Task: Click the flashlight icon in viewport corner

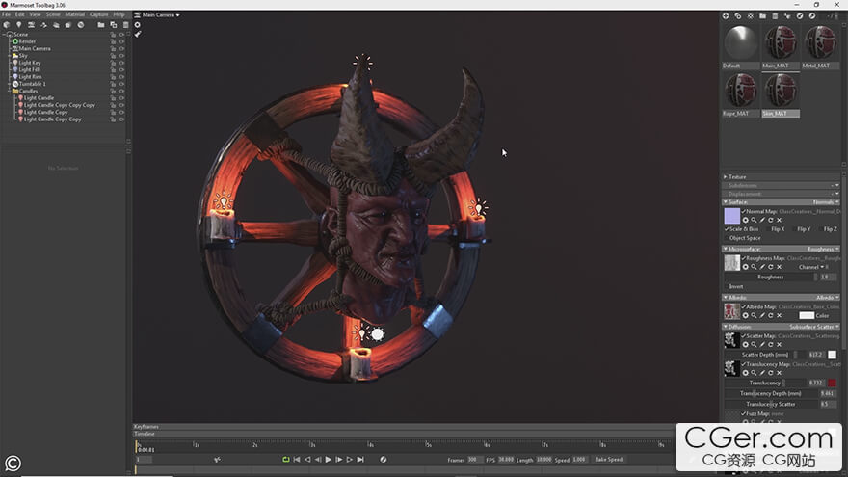Action: 138,34
